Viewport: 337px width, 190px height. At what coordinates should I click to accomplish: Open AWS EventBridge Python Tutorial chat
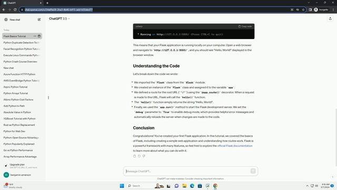pos(22,81)
